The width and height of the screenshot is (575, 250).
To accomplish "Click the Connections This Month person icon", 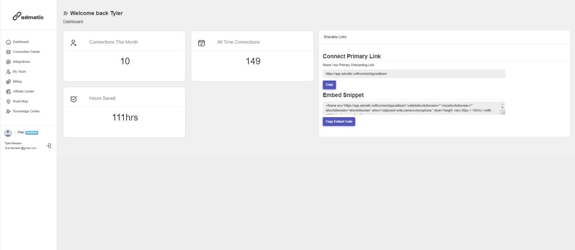I will (74, 42).
